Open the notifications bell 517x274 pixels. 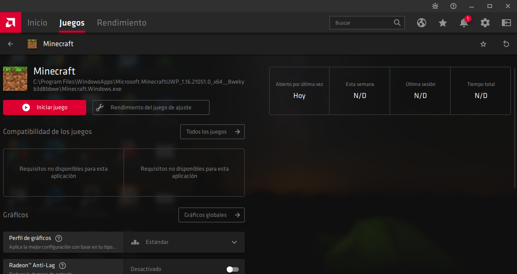tap(464, 23)
